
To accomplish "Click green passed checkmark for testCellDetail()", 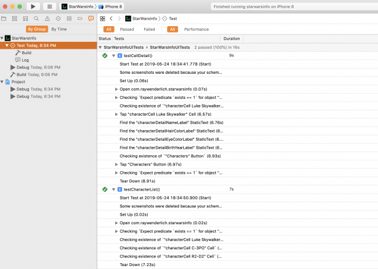I will tap(105, 56).
